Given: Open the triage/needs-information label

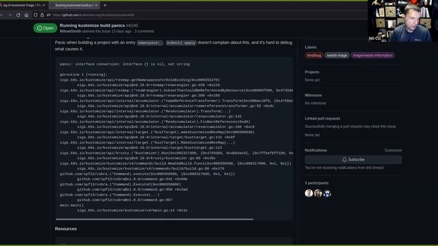Looking at the screenshot, I should point(372,55).
